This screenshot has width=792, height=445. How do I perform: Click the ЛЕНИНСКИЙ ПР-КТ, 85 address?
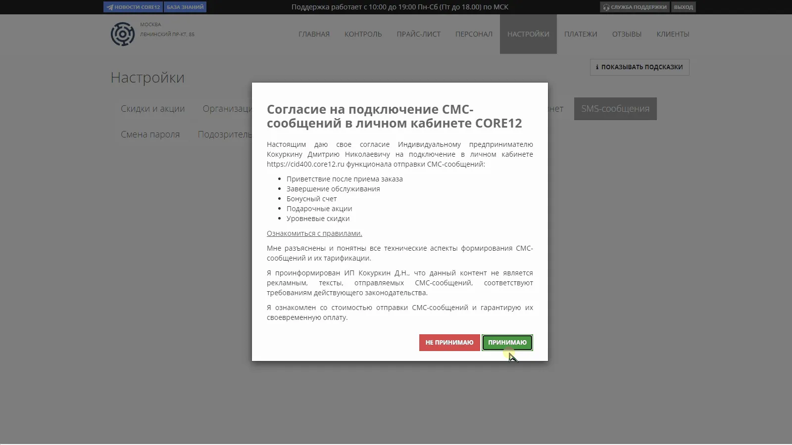tap(167, 34)
